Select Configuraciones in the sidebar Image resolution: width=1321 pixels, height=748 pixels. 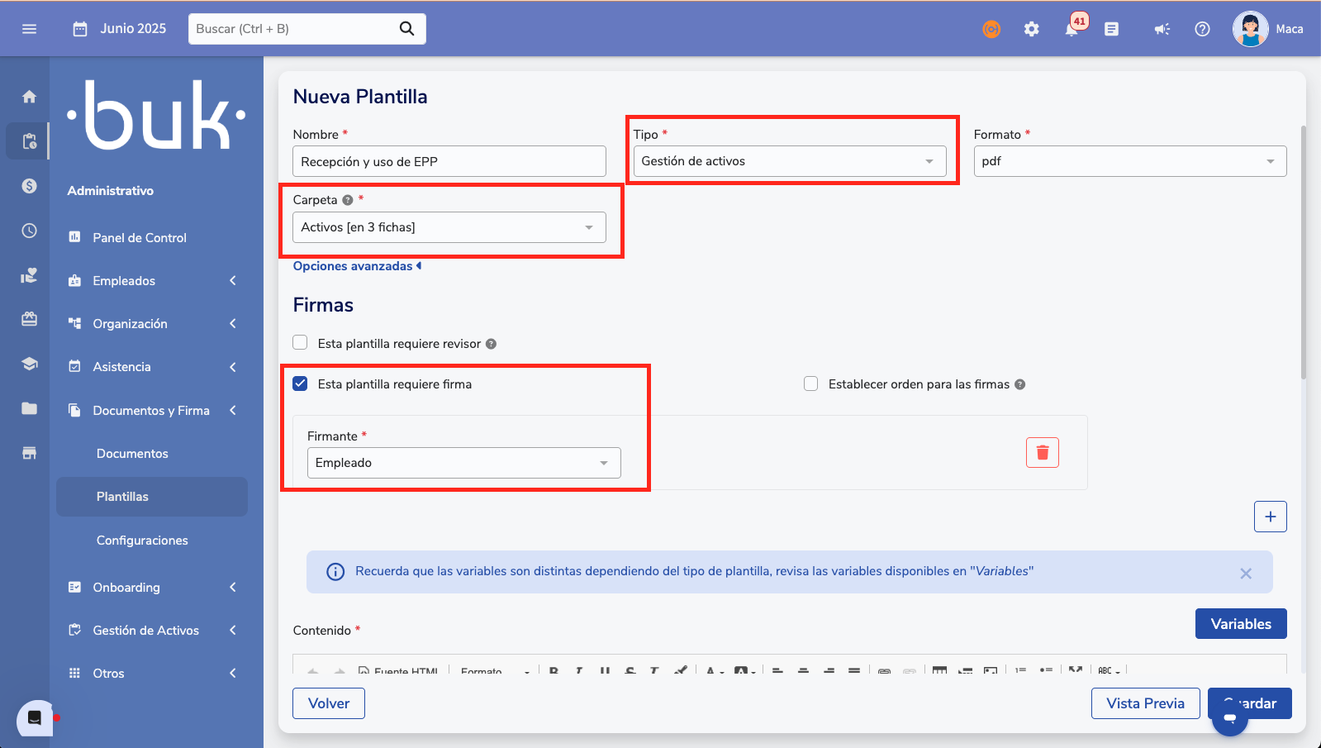pos(142,541)
